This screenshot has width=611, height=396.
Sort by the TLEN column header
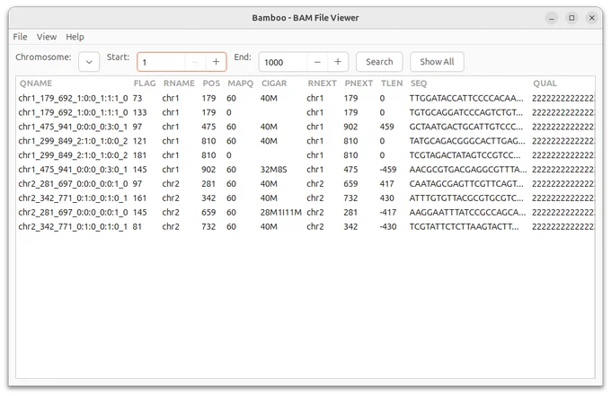coord(392,84)
